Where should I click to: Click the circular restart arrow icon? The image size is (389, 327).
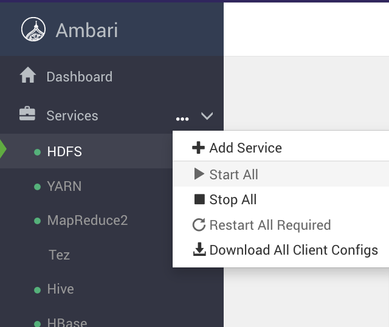click(x=199, y=225)
